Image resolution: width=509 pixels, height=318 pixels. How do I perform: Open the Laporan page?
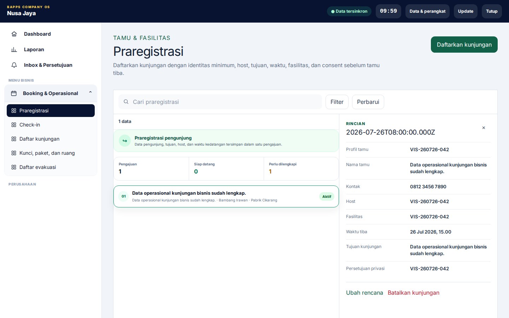click(51, 49)
